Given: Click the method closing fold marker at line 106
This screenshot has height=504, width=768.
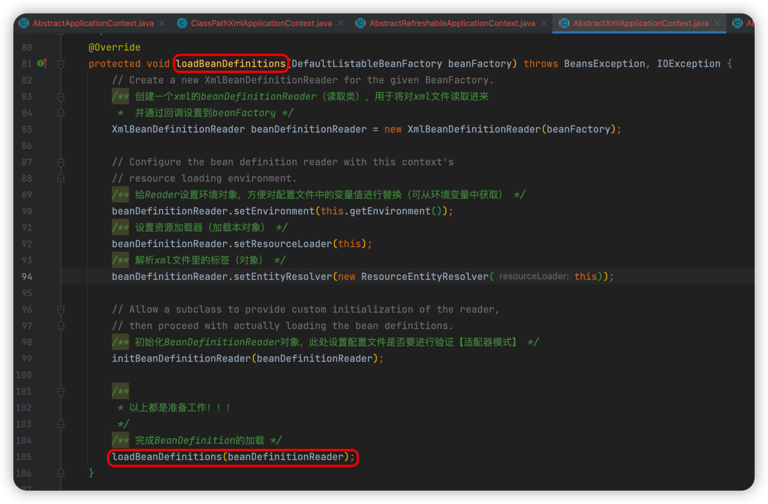Looking at the screenshot, I should [x=61, y=473].
